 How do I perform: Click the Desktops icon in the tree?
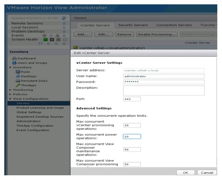pos(18,76)
